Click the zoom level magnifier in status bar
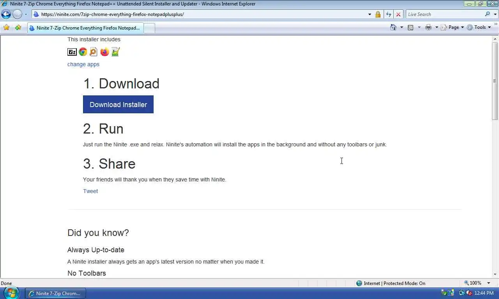 tap(467, 283)
